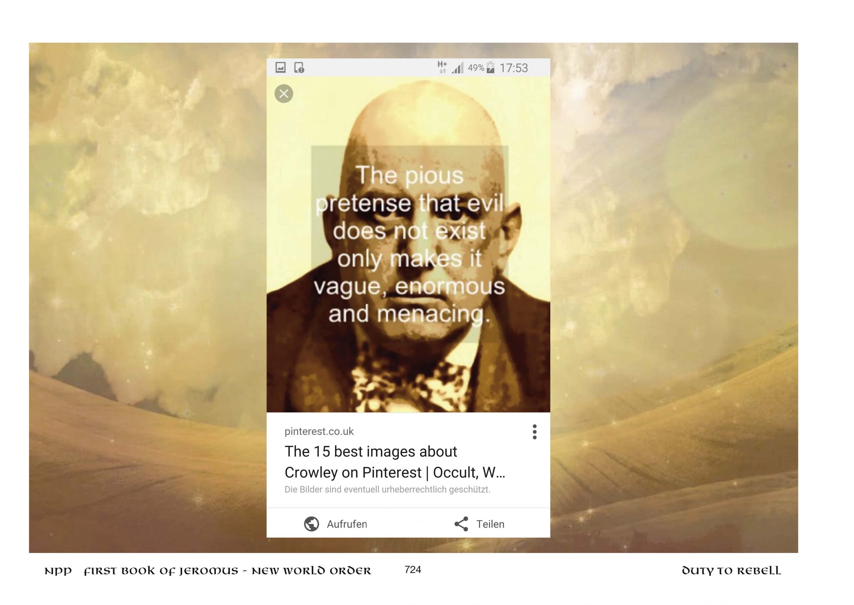Tap the share icon next to Teilen
The image size is (854, 605).
coord(461,524)
